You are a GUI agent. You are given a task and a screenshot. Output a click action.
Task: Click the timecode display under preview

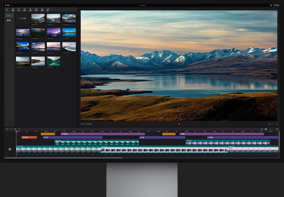click(x=86, y=124)
